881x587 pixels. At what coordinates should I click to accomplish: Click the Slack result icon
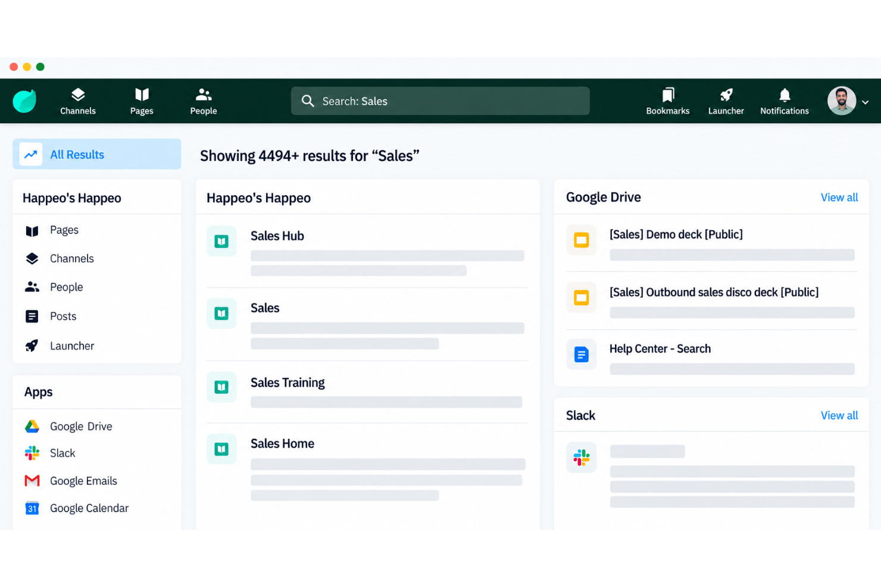[x=581, y=457]
